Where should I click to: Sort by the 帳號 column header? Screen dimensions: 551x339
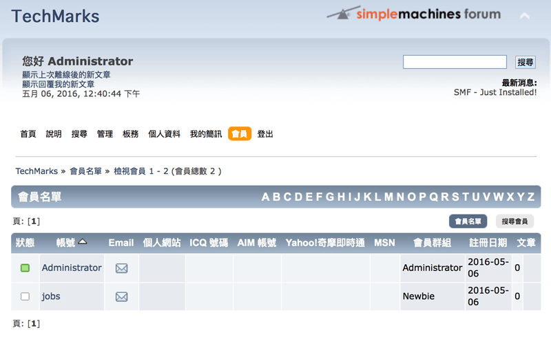tap(65, 243)
